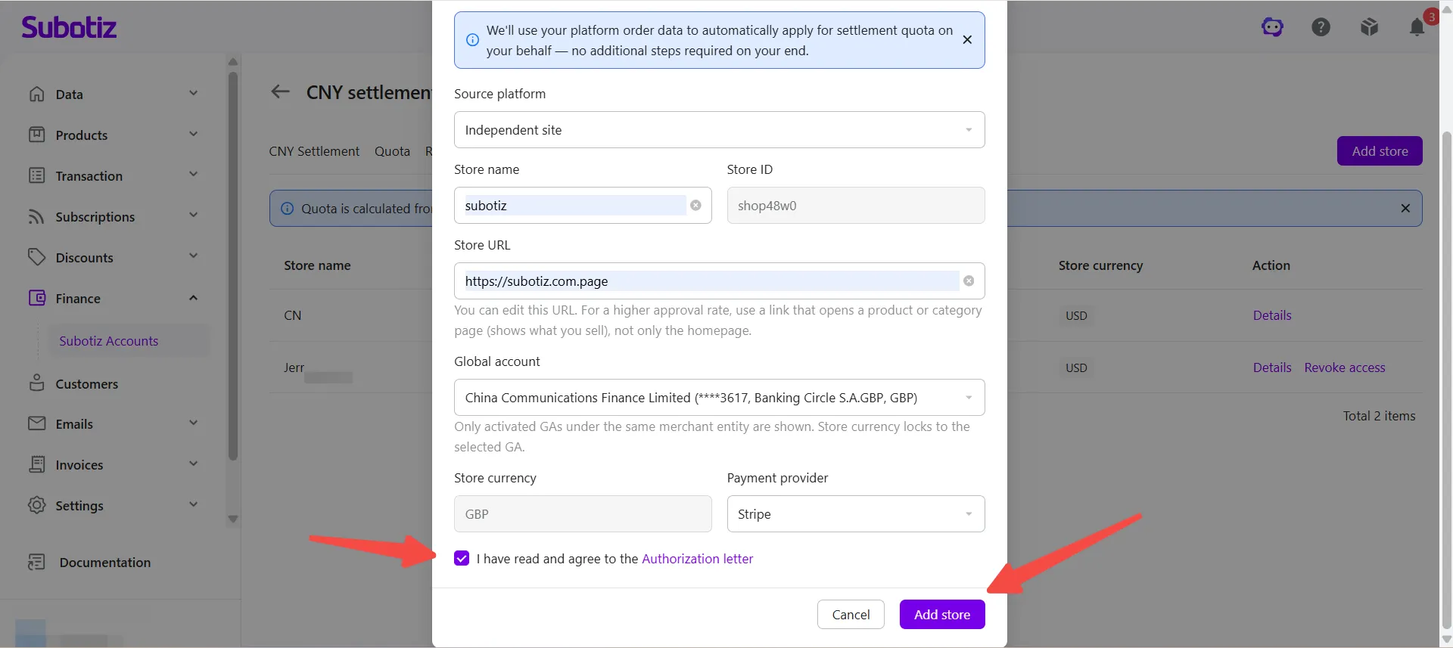Click the disabled Store currency field
The width and height of the screenshot is (1453, 648).
[583, 513]
